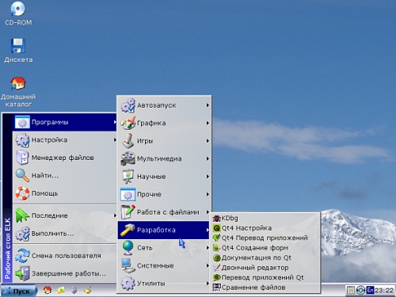The height and width of the screenshot is (297, 396).
Task: Select the Дискета floppy desktop icon
Action: [x=18, y=50]
